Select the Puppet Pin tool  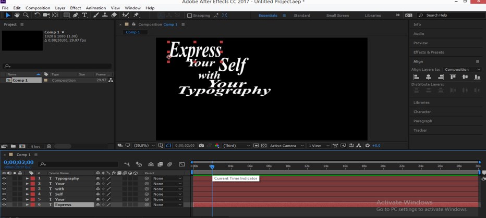(136, 15)
